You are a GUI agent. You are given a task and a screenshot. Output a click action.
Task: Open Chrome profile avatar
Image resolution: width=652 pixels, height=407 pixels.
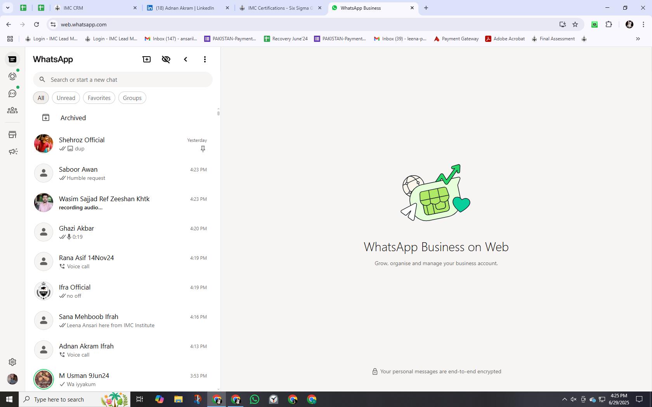coord(629,24)
